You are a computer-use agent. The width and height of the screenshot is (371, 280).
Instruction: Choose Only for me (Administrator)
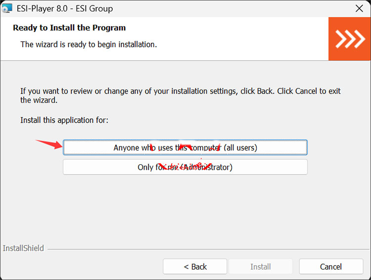click(185, 167)
